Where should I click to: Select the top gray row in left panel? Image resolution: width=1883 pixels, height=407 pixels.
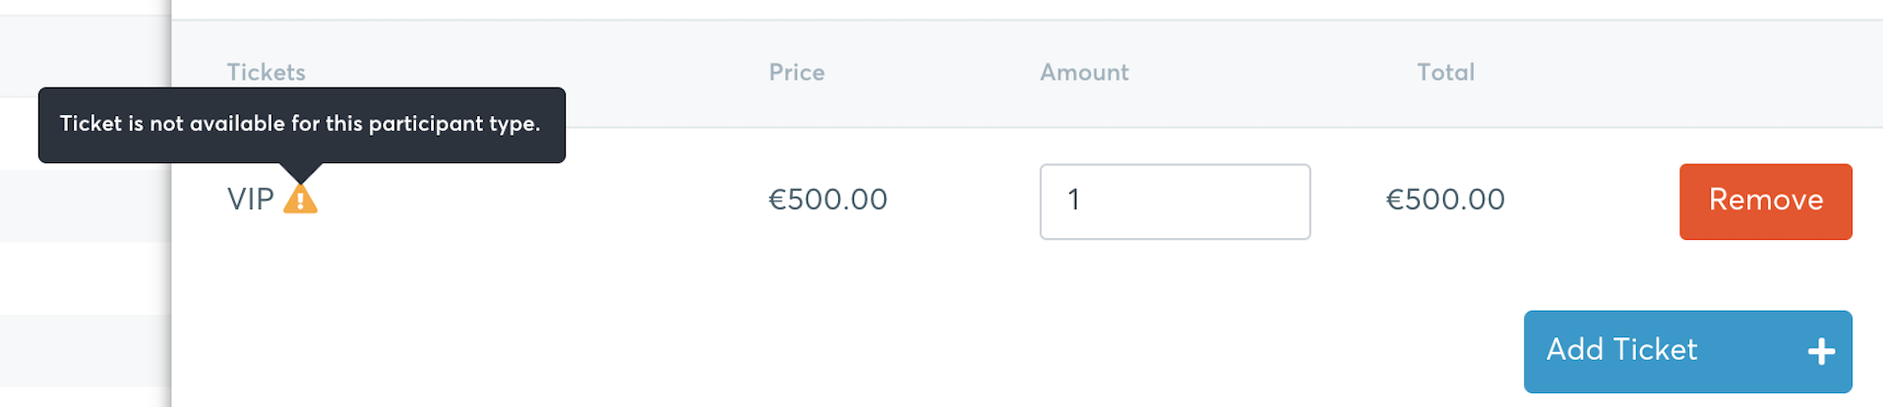(x=85, y=55)
